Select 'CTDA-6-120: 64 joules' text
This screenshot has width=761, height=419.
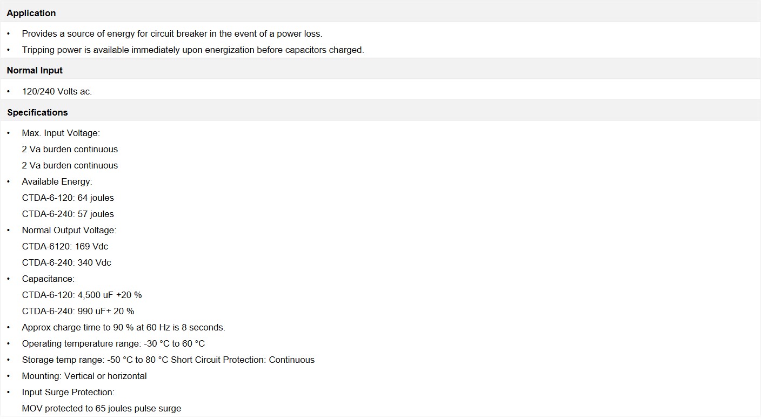click(68, 198)
